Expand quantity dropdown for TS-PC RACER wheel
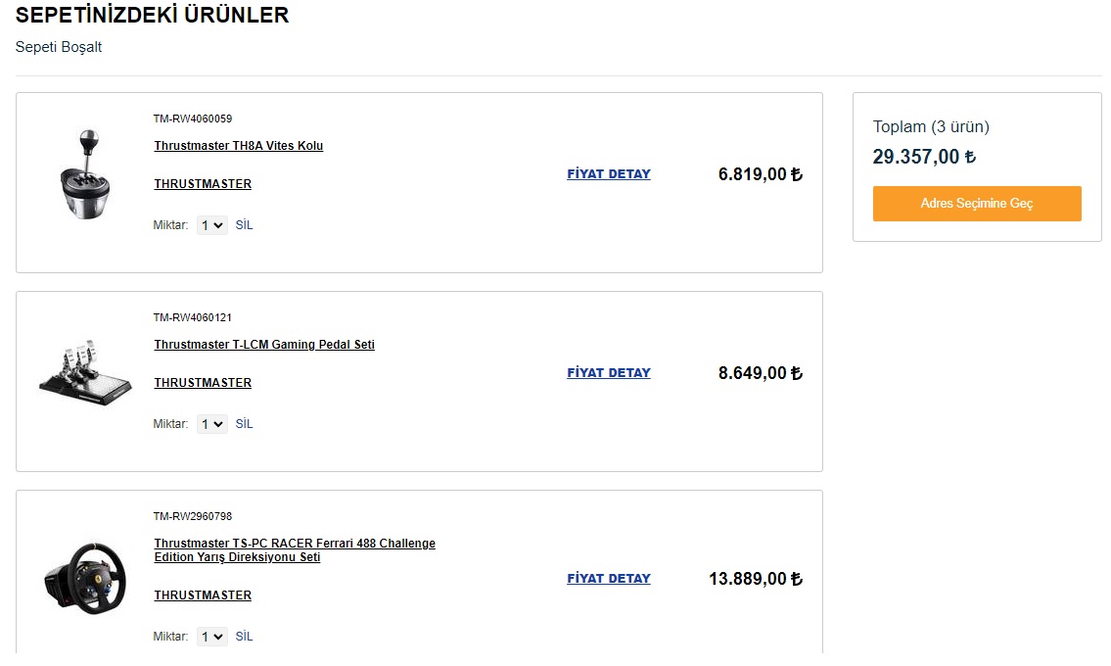The width and height of the screenshot is (1111, 666). click(211, 637)
